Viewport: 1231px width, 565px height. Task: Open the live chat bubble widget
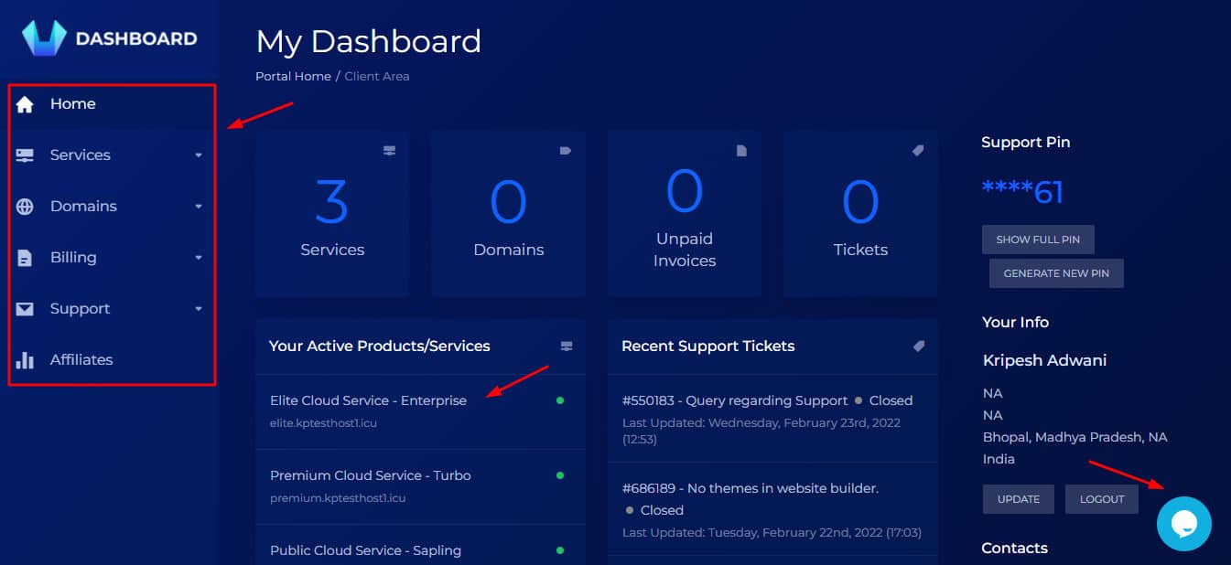coord(1183,524)
